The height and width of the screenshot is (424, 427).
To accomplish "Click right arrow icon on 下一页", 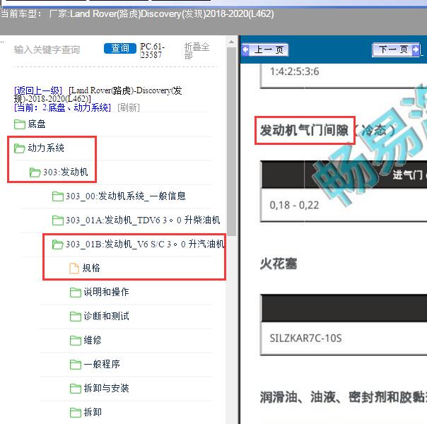I will (416, 49).
